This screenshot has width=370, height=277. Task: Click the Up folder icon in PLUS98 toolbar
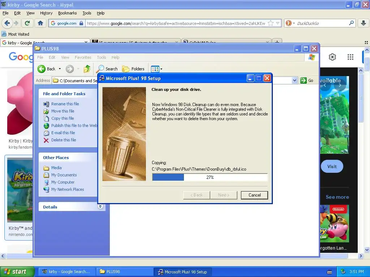point(87,69)
